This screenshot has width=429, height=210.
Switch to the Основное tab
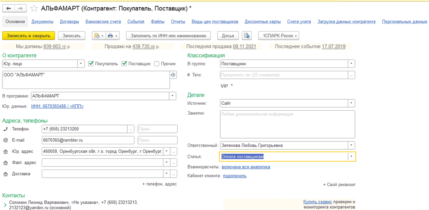click(x=15, y=21)
